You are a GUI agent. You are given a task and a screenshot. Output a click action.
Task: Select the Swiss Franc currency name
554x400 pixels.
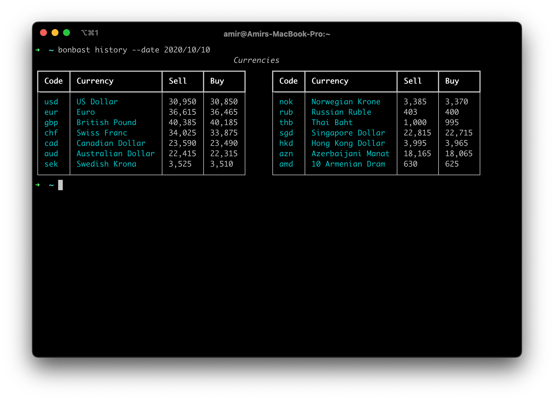tap(102, 133)
